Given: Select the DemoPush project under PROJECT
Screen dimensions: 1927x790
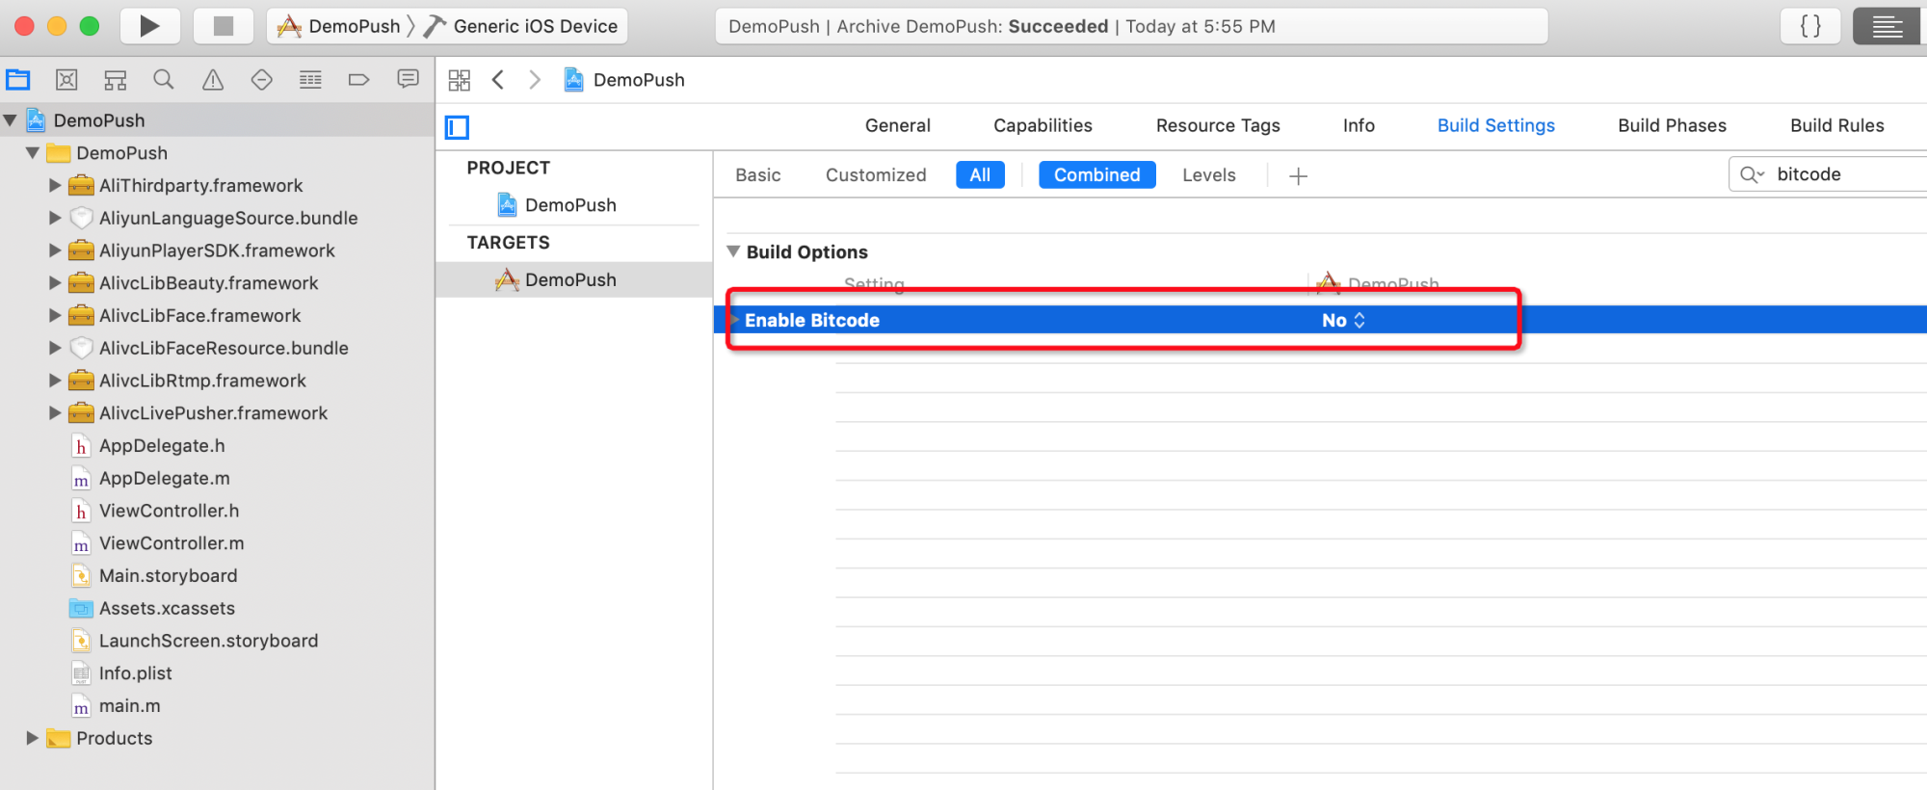Looking at the screenshot, I should pyautogui.click(x=570, y=205).
